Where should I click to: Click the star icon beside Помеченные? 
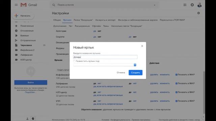pos(16,26)
